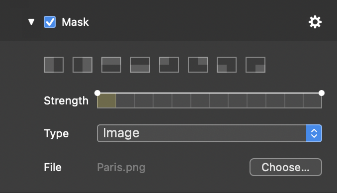This screenshot has height=193, width=337.
Task: Click the Mask section title label
Action: (x=75, y=22)
